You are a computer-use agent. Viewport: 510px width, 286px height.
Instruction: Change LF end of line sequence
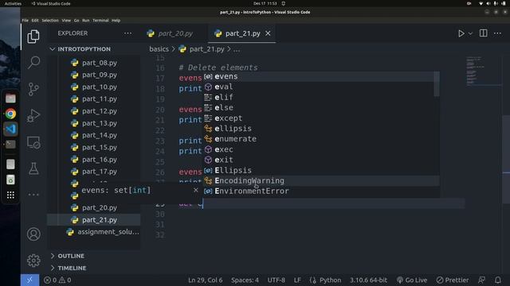point(297,280)
